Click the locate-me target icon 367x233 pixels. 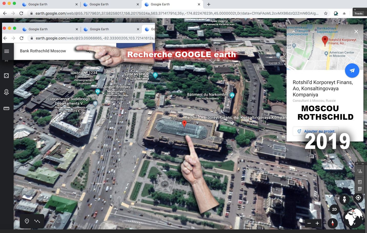(358, 198)
